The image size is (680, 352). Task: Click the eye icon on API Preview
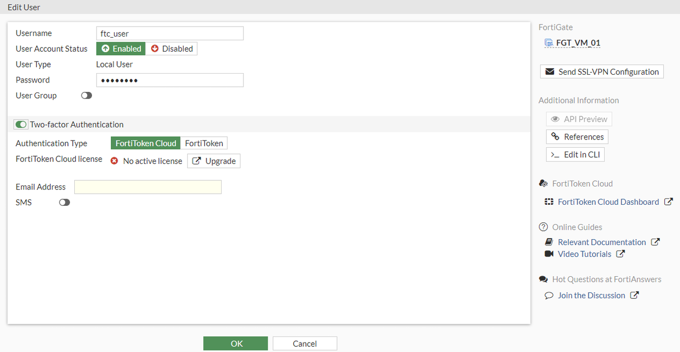(x=555, y=119)
